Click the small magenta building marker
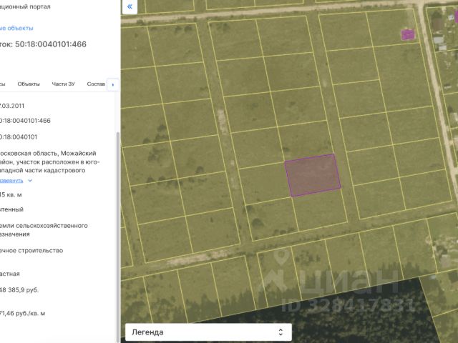The height and width of the screenshot is (343, 458). click(408, 34)
